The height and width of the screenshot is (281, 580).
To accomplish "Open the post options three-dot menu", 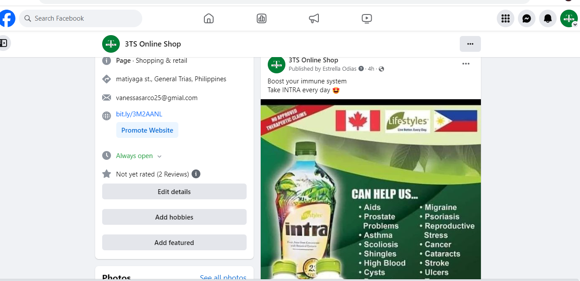I will (466, 64).
